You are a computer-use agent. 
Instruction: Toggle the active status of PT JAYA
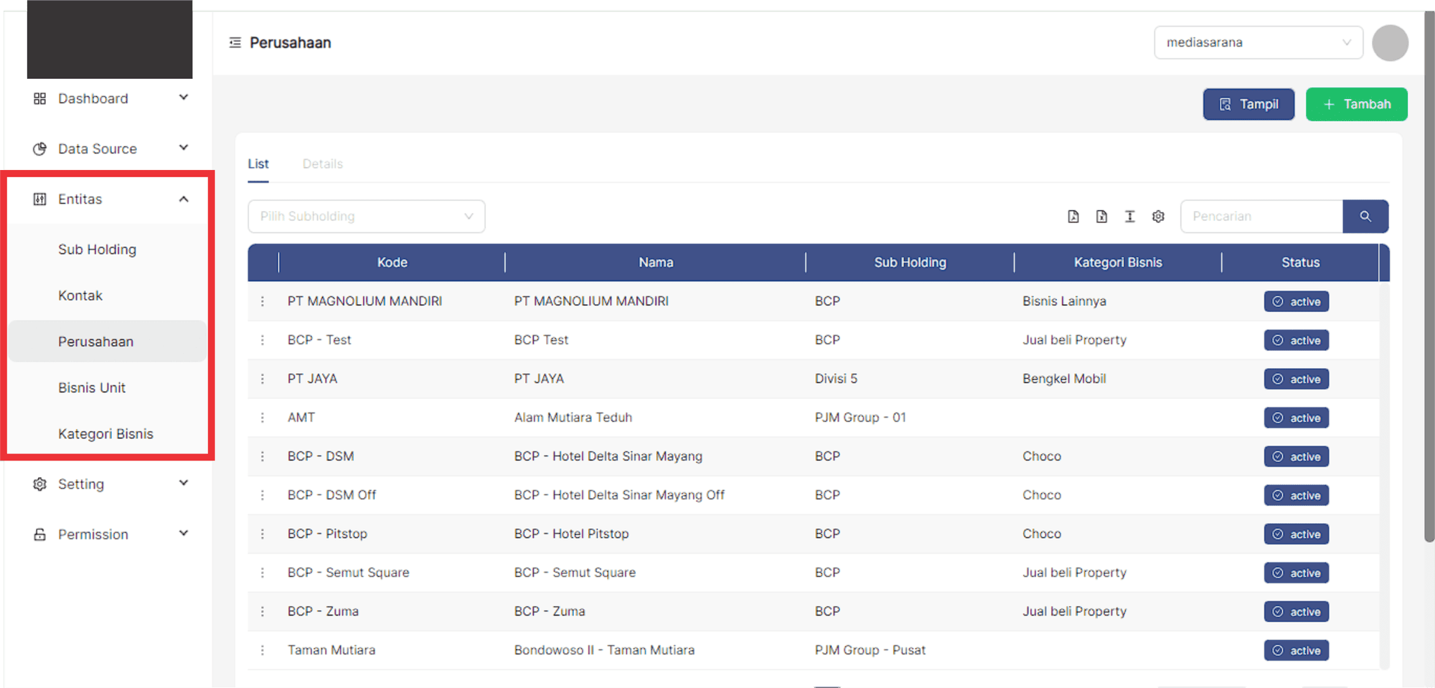point(1296,379)
